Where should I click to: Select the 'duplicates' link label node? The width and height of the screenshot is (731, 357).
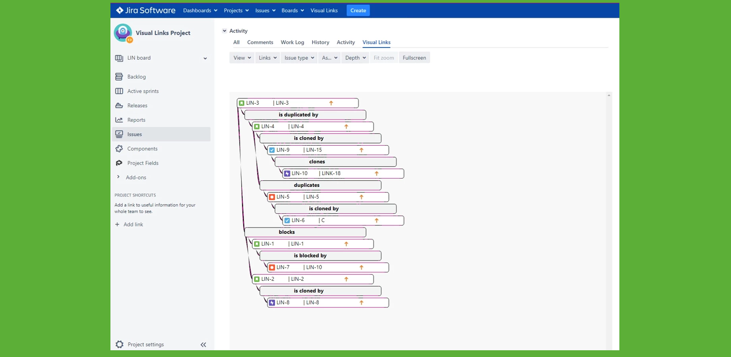pos(320,185)
